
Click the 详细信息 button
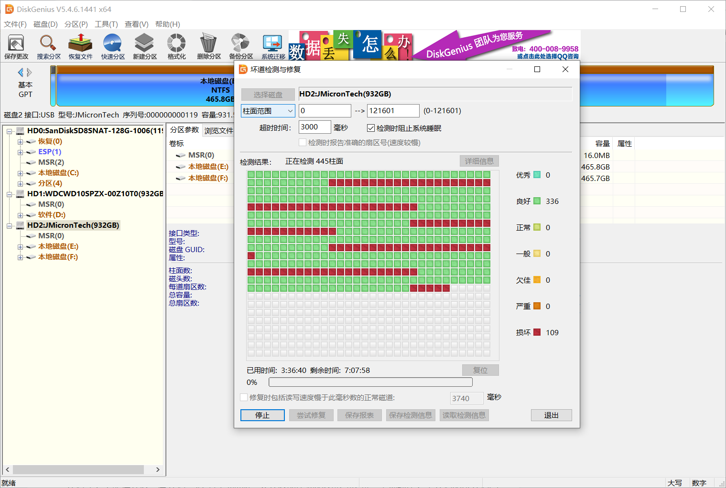(479, 161)
